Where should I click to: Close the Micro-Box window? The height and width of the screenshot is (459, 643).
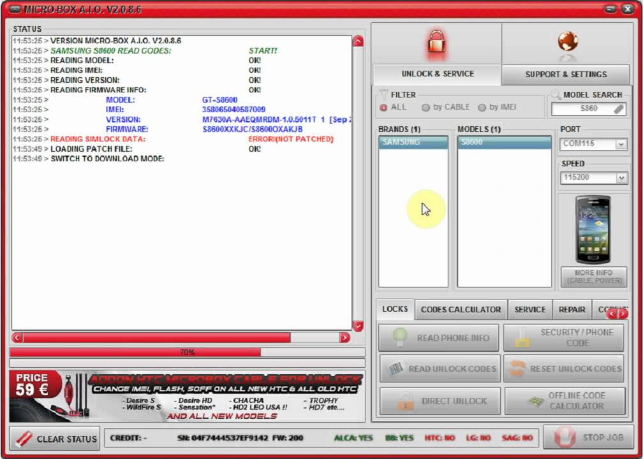coord(628,9)
